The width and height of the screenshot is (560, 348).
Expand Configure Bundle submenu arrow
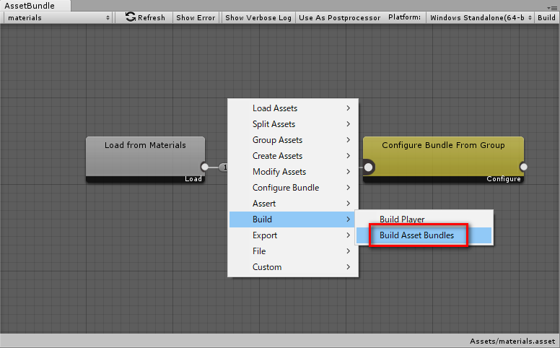349,188
